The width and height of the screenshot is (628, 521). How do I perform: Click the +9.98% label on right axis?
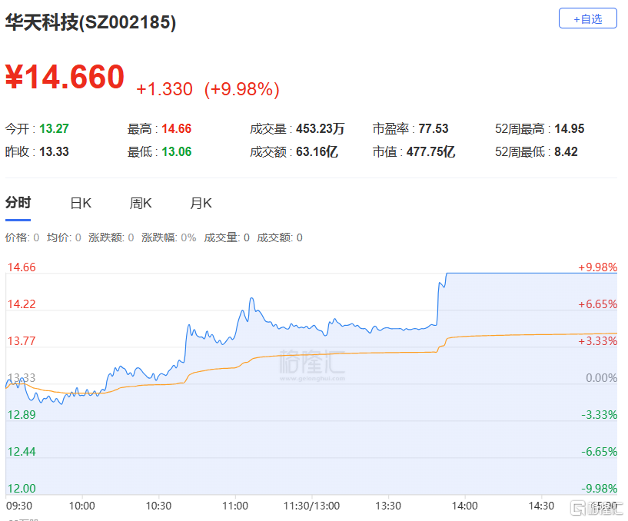click(597, 267)
